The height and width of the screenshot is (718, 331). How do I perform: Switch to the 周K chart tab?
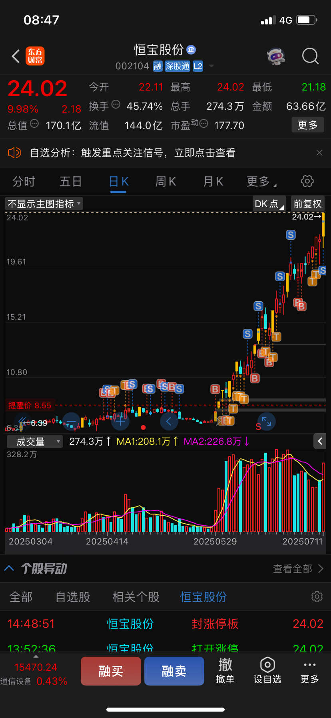click(x=165, y=182)
